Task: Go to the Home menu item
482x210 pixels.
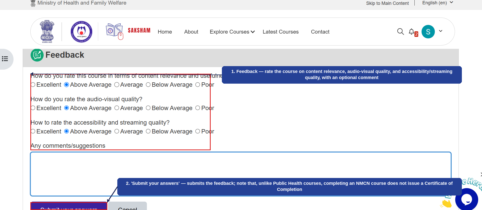Action: (165, 32)
